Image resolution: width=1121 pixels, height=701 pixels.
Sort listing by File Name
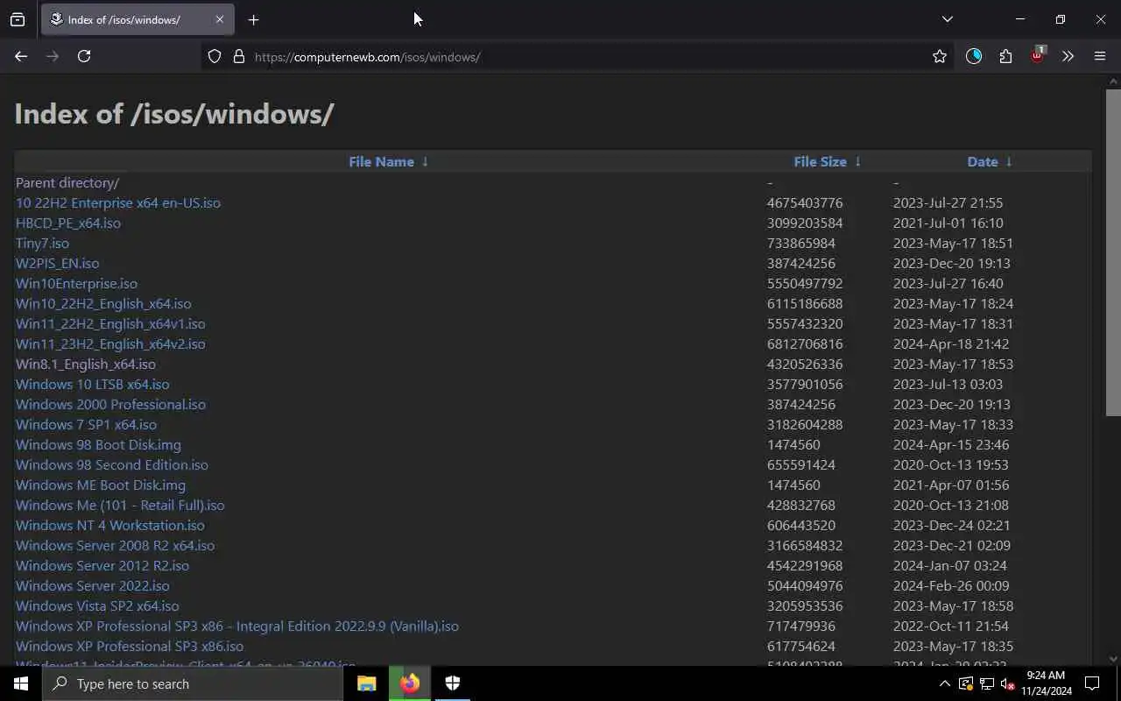point(381,161)
